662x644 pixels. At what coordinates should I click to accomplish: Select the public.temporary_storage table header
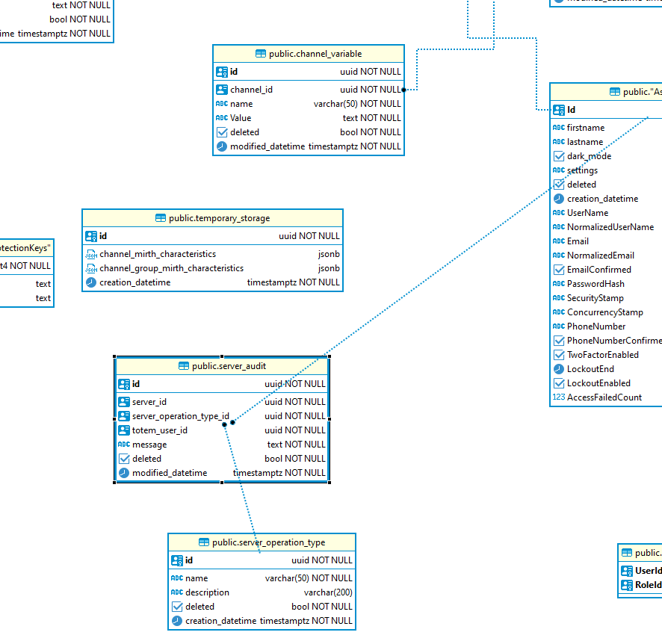tap(211, 217)
